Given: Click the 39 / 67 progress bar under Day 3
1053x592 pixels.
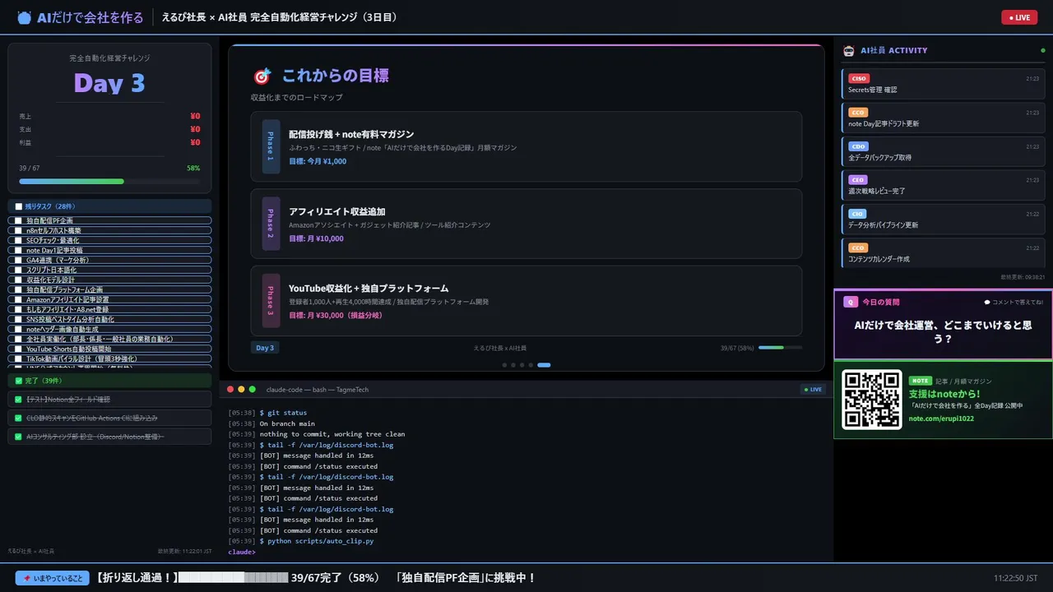Looking at the screenshot, I should 109,181.
